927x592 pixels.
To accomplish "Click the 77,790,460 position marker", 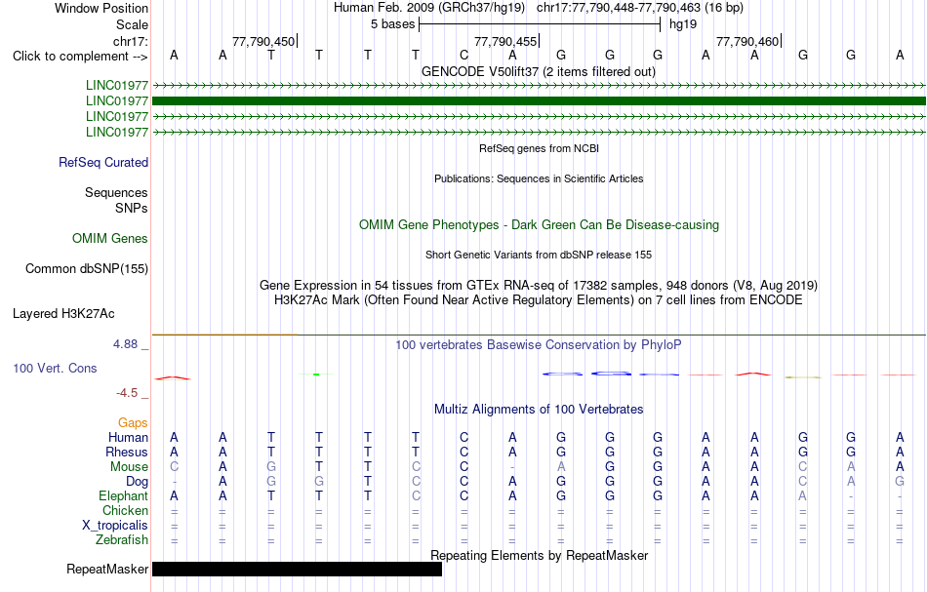I will (x=747, y=41).
